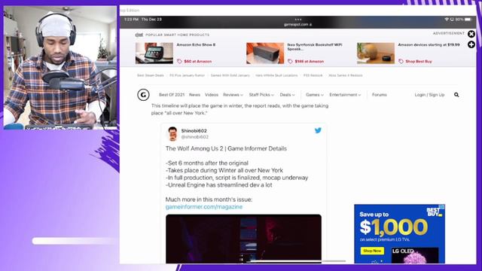The width and height of the screenshot is (482, 271).
Task: Open the Forums page
Action: [380, 95]
